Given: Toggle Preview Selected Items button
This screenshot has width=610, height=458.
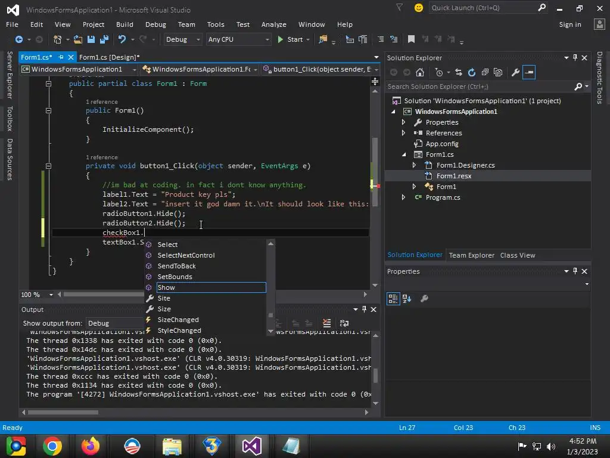Looking at the screenshot, I should tap(529, 72).
